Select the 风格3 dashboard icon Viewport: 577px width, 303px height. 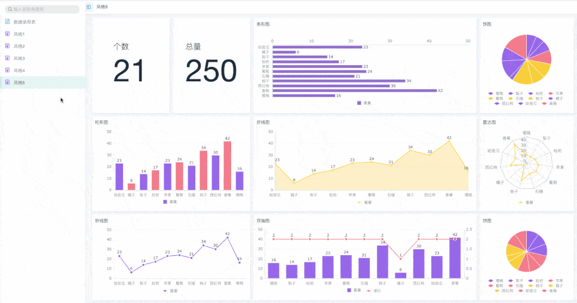(x=7, y=58)
